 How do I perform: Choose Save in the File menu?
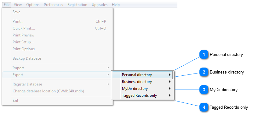tap(57, 12)
